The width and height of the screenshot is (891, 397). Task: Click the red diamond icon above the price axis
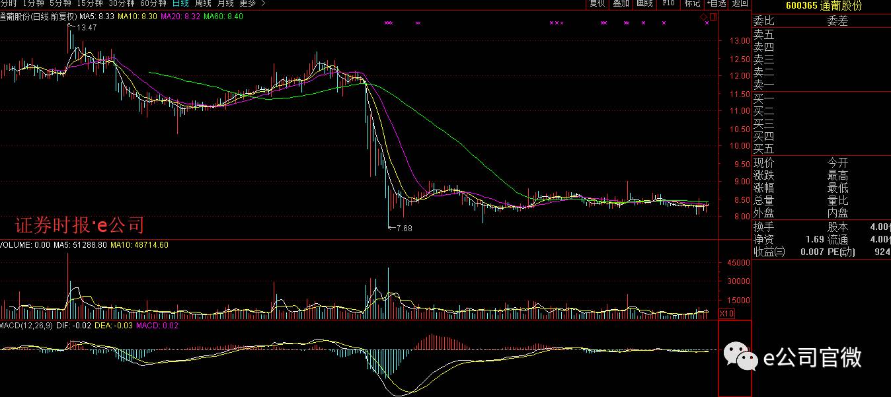pos(704,16)
